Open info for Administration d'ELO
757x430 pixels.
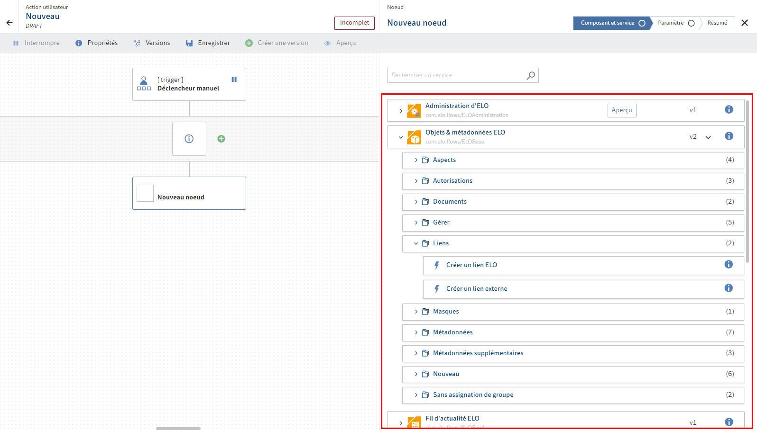[729, 109]
